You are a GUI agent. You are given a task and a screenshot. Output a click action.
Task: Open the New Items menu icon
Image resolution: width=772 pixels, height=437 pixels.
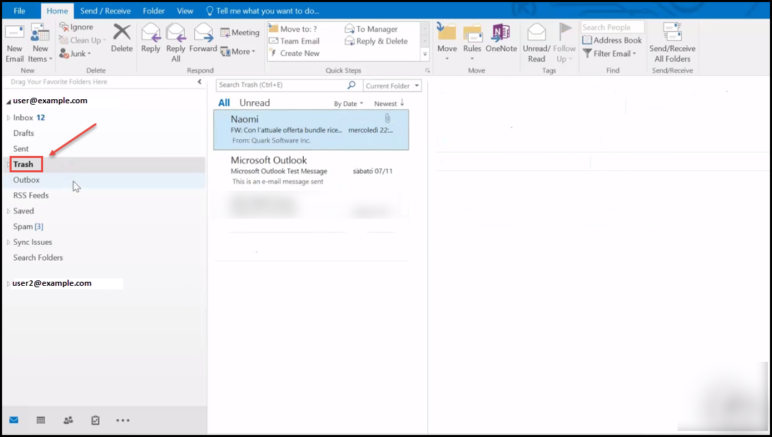(x=40, y=33)
